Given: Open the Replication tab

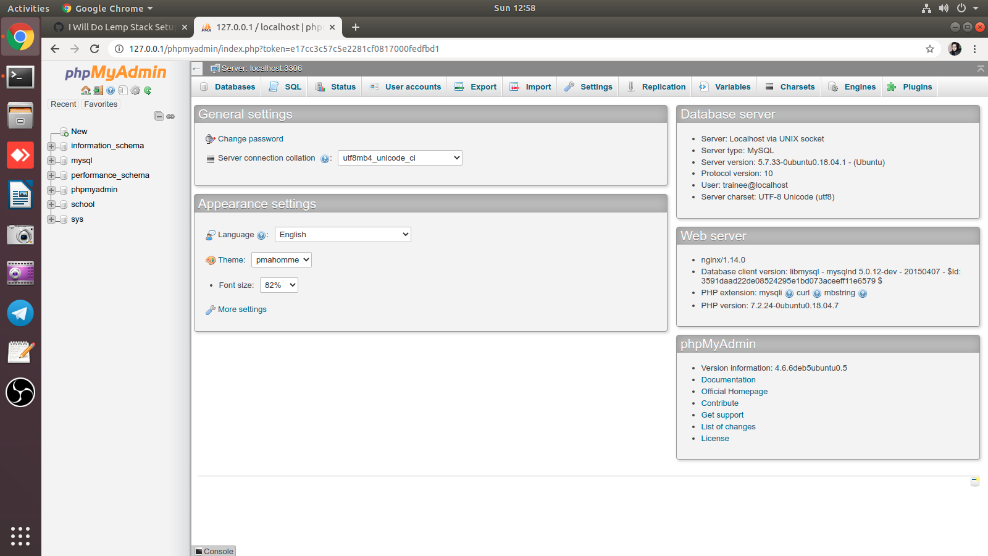Looking at the screenshot, I should tap(656, 87).
